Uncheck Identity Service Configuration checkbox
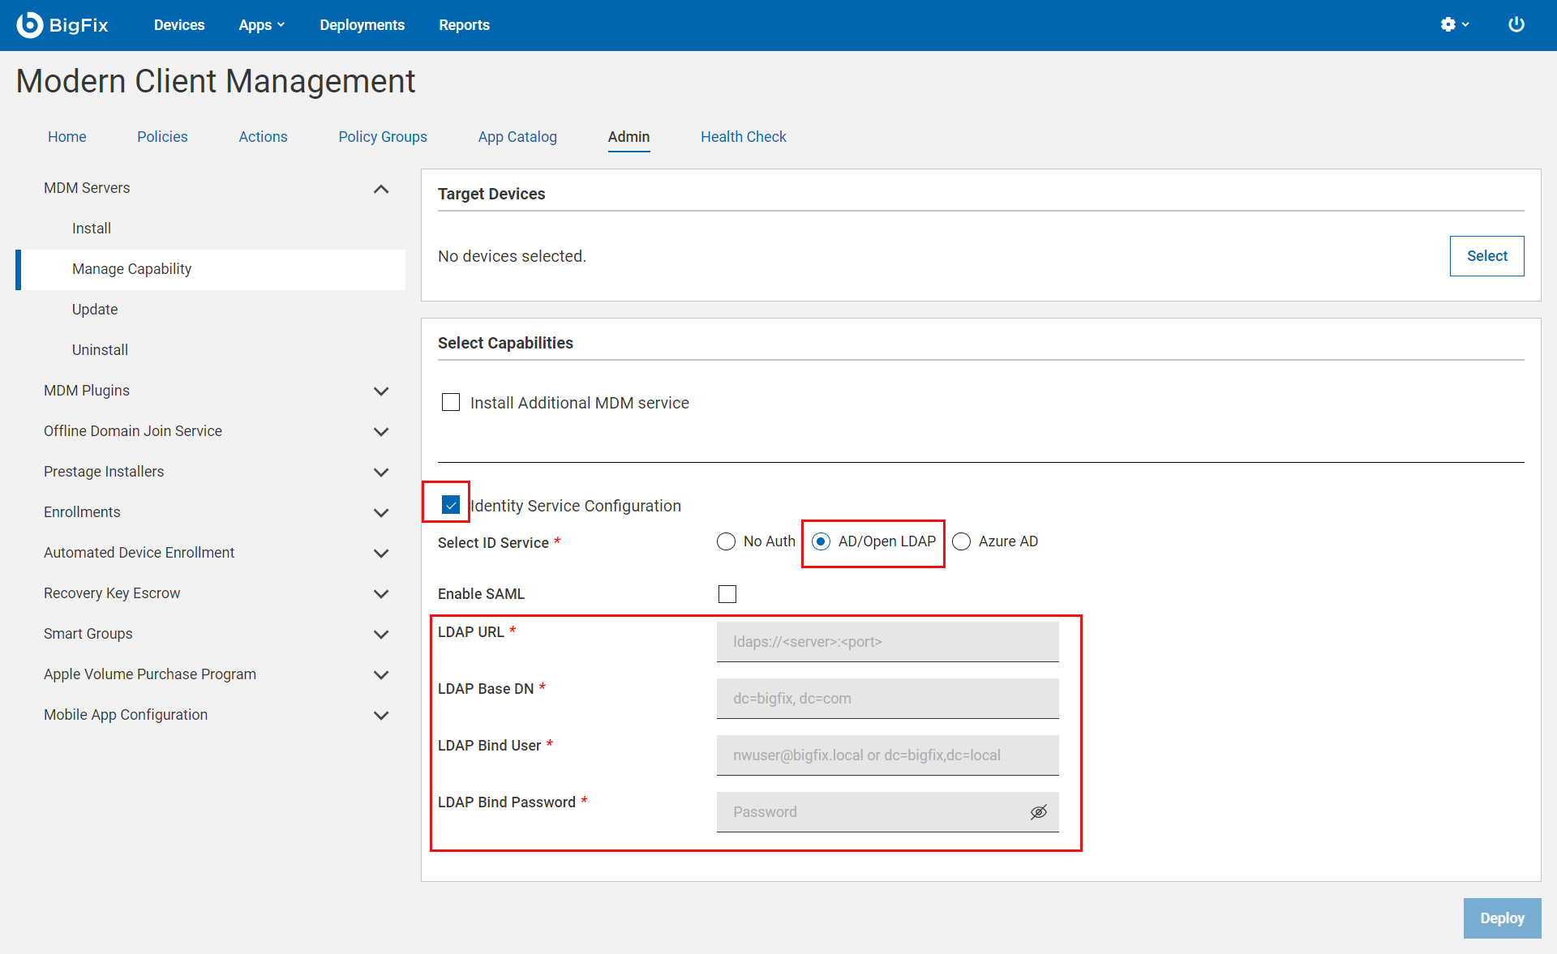 tap(451, 505)
